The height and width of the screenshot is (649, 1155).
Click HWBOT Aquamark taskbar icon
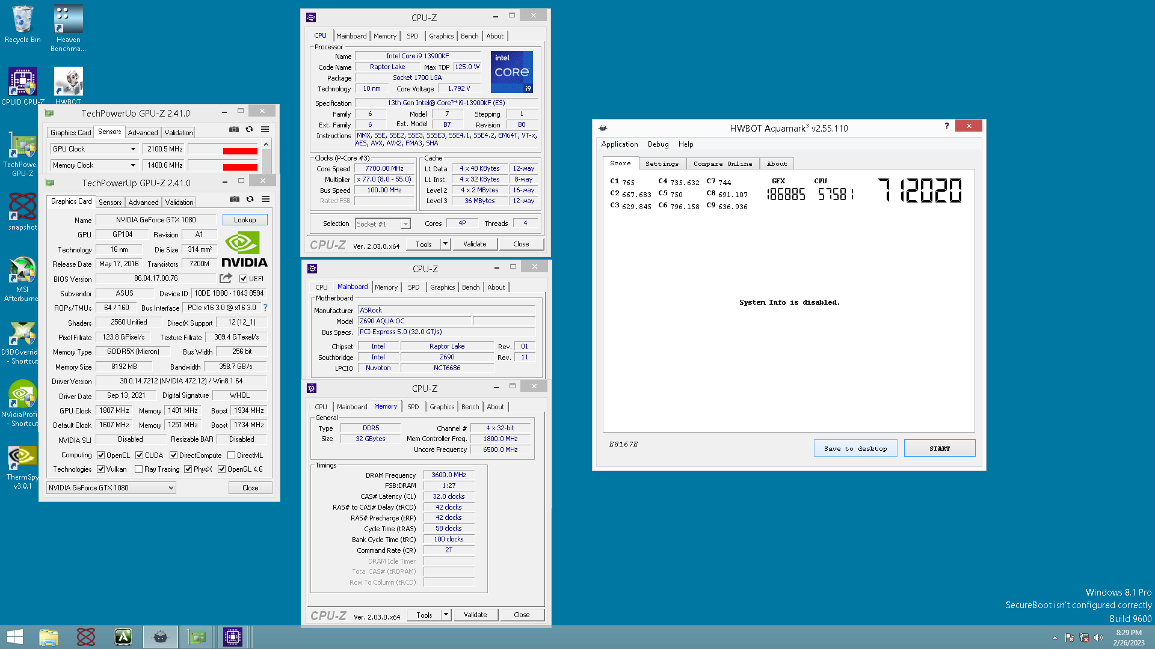(161, 637)
